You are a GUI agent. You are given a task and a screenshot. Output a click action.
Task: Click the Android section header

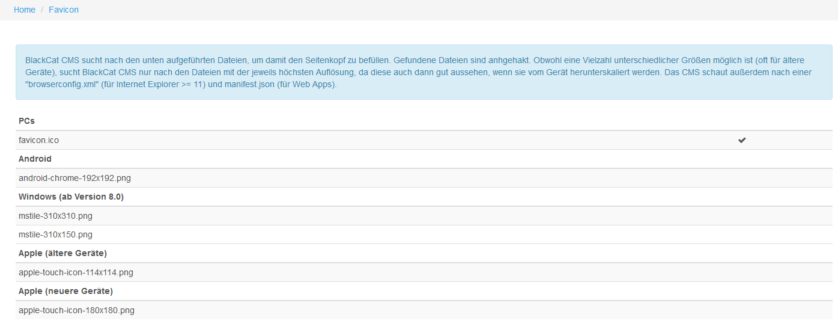(35, 159)
